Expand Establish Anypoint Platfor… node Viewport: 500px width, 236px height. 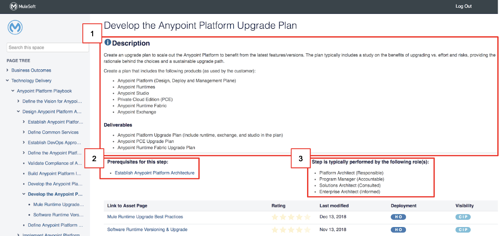click(24, 122)
